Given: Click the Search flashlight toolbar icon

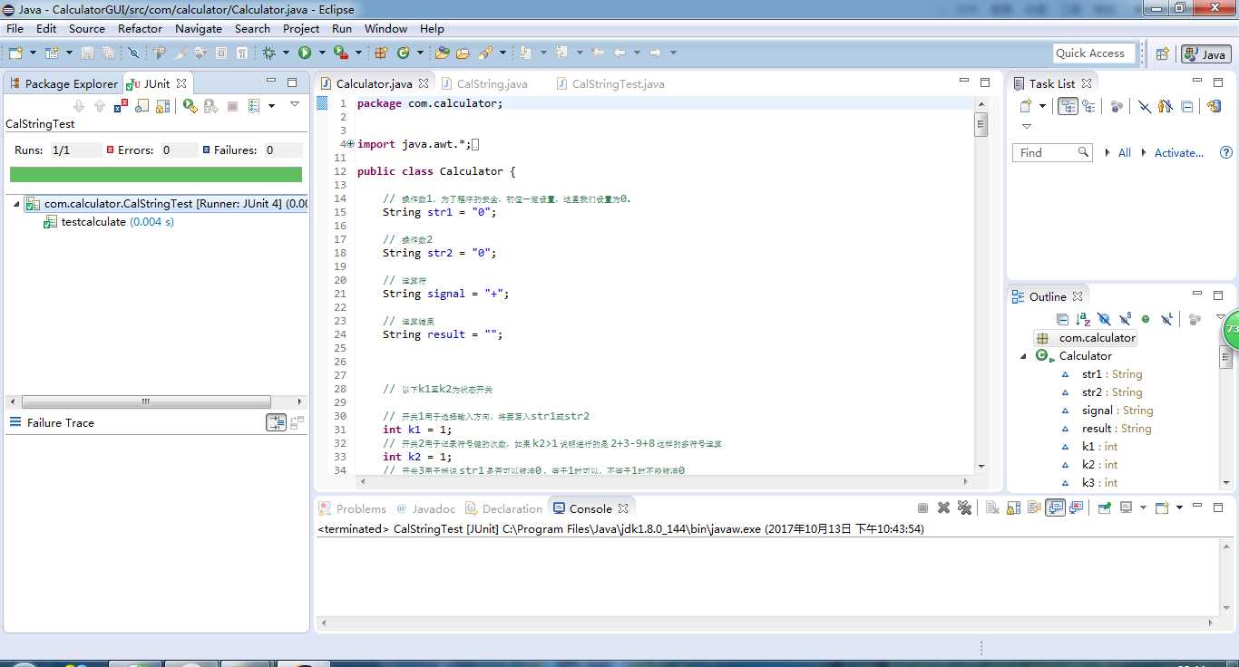Looking at the screenshot, I should pos(485,53).
